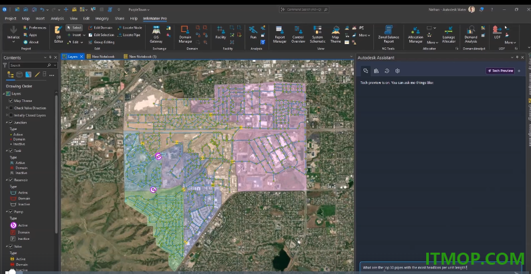The width and height of the screenshot is (531, 274).
Task: Click the Group Editing button
Action: pyautogui.click(x=102, y=42)
